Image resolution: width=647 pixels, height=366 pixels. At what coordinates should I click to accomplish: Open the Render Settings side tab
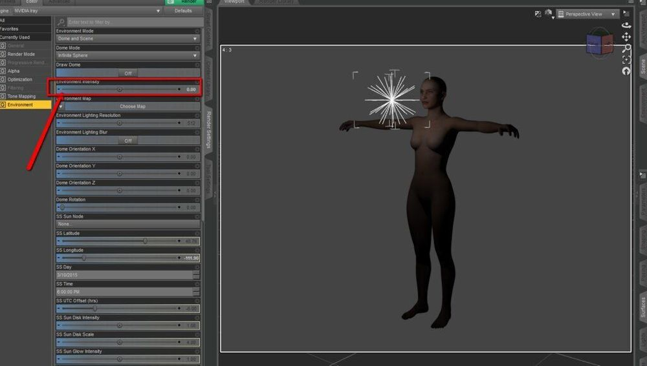pos(209,130)
